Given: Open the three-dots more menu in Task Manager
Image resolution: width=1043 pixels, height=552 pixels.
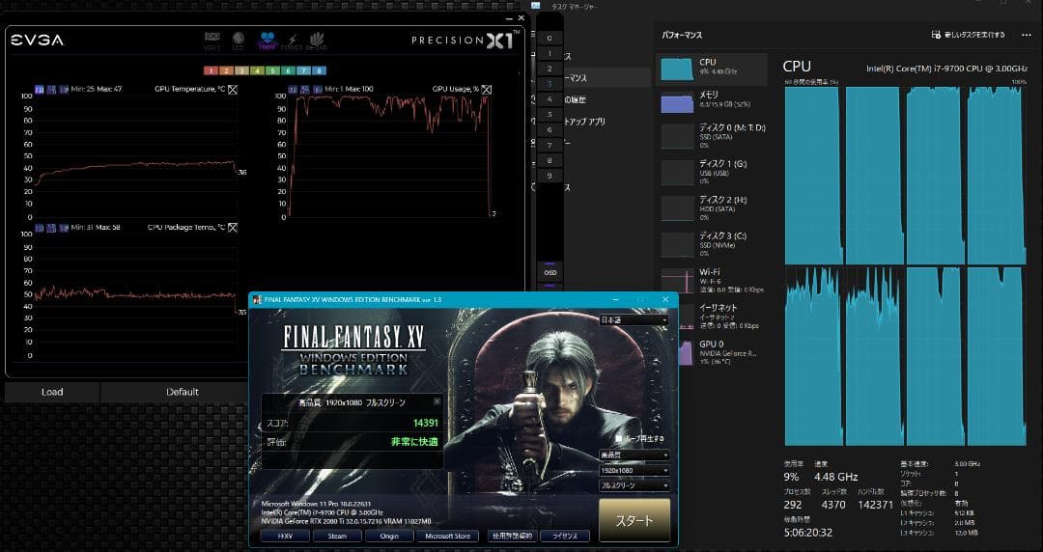Looking at the screenshot, I should (x=1027, y=35).
